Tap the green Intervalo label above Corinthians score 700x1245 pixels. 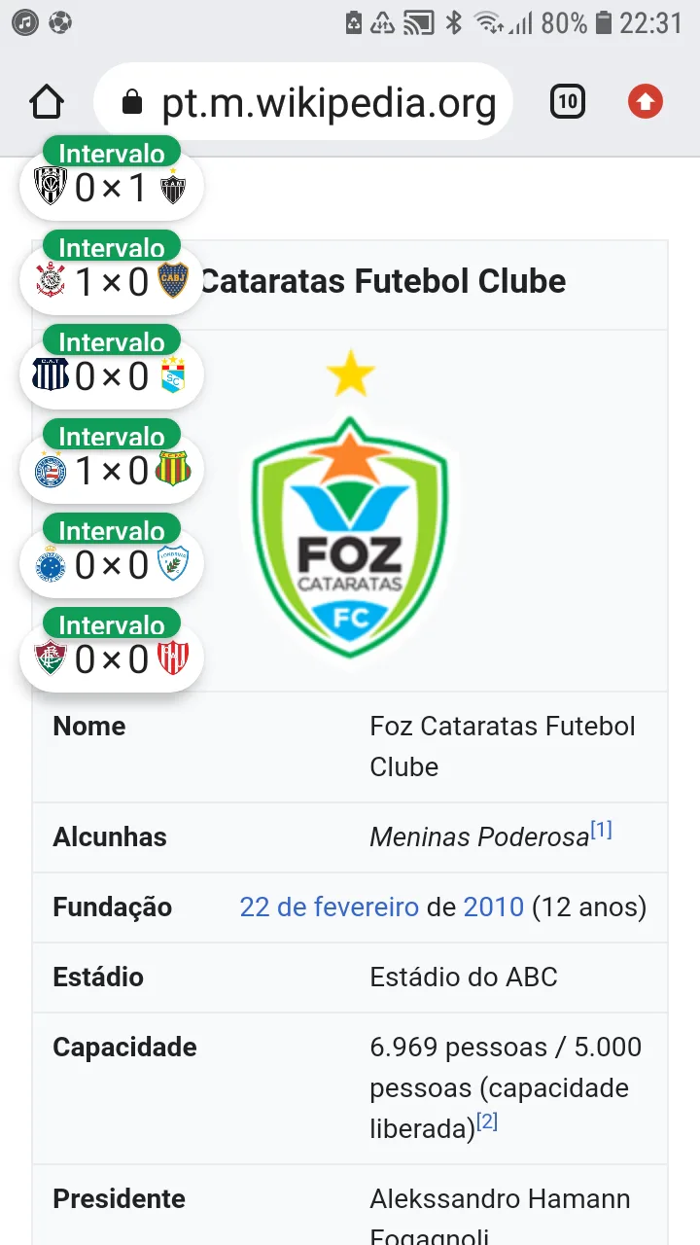click(x=112, y=248)
